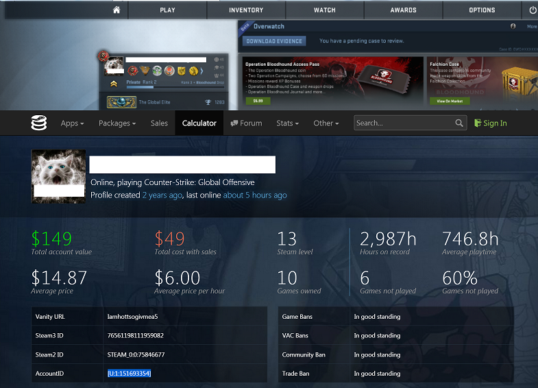Click the SteamDB logo icon

point(39,123)
